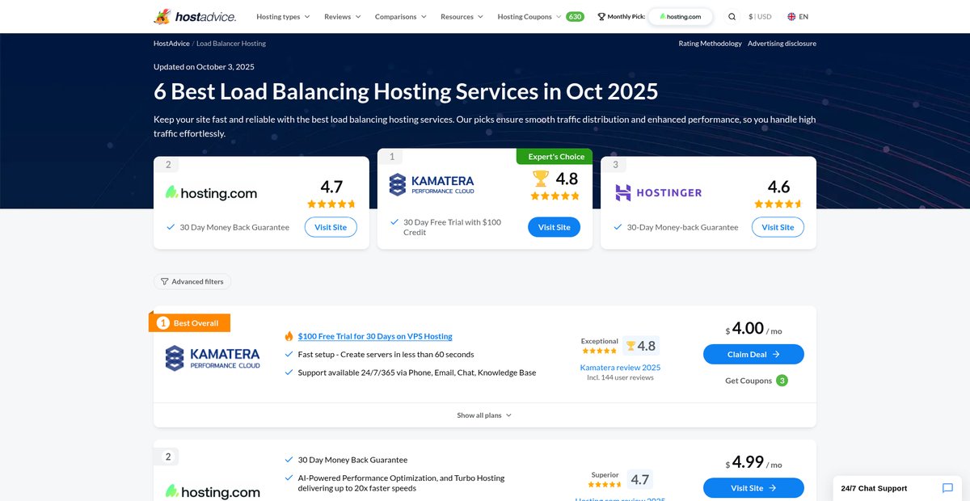Click the Advanced filters funnel icon
This screenshot has width=970, height=501.
(165, 281)
